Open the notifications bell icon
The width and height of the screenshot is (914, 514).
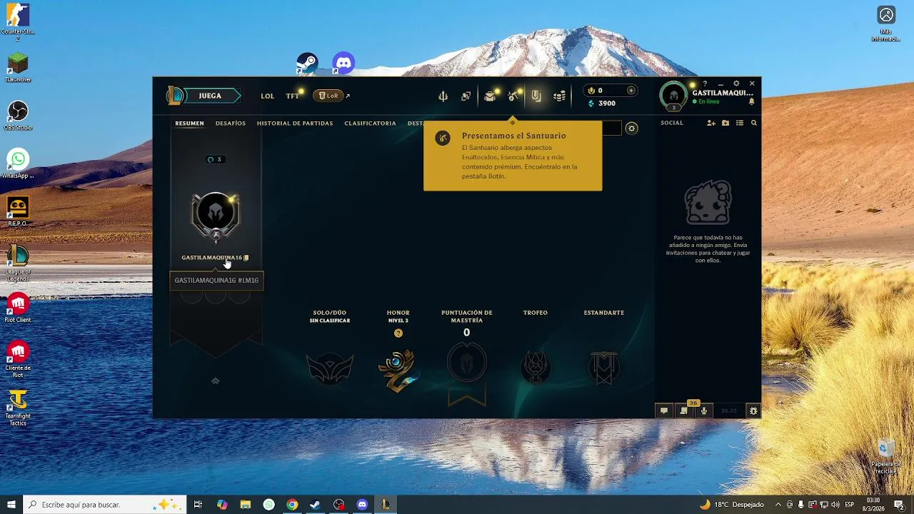(x=751, y=101)
